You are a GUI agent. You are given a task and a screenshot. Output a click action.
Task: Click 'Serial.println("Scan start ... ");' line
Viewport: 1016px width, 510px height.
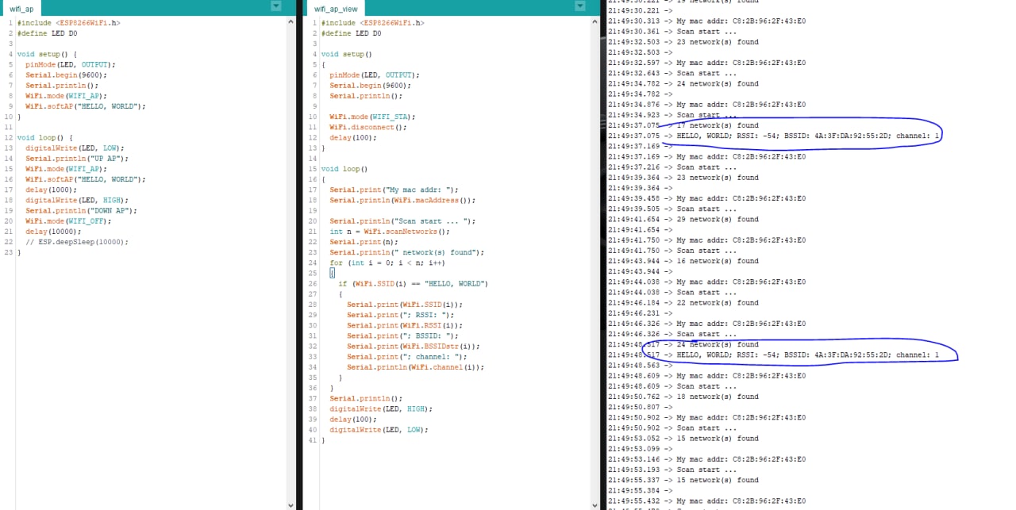(402, 220)
